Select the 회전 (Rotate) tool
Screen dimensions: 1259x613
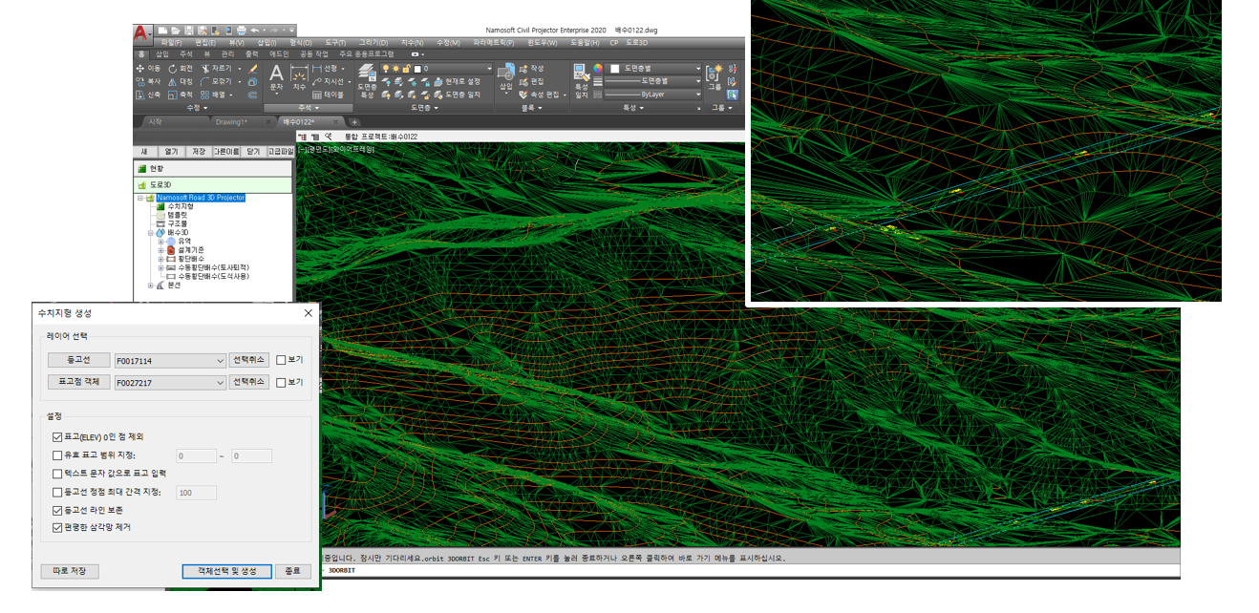[x=181, y=69]
